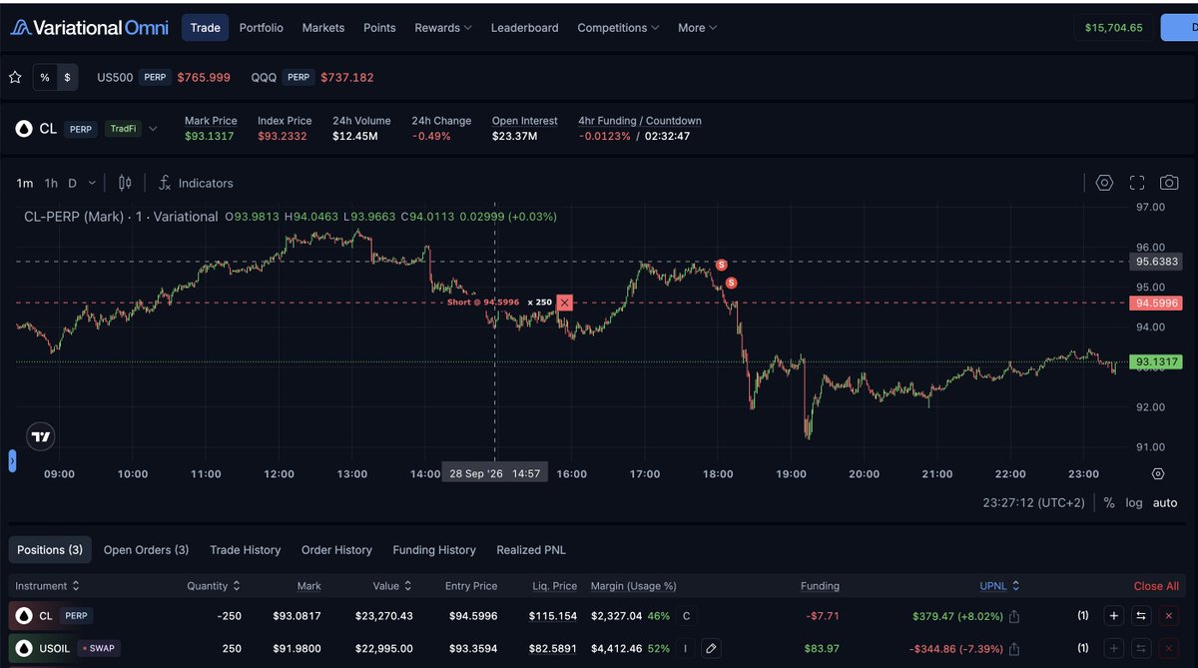The width and height of the screenshot is (1198, 668).
Task: Open the CL instrument selector chevron
Action: point(153,129)
